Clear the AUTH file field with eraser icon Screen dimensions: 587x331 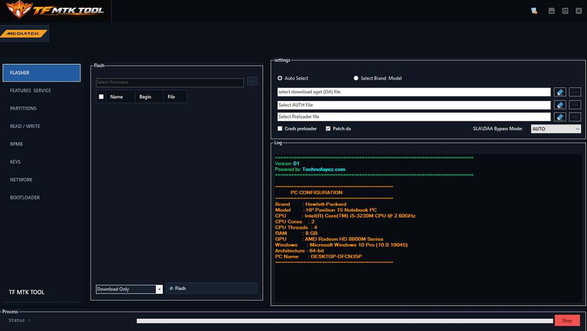[559, 105]
